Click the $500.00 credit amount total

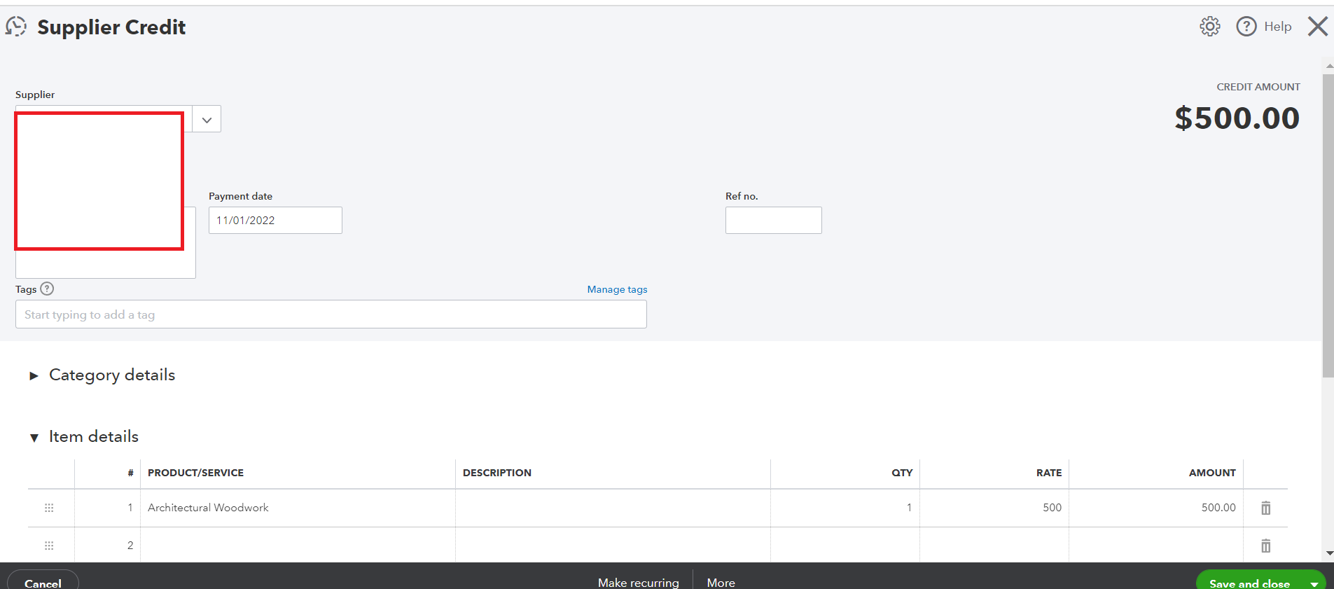1237,118
